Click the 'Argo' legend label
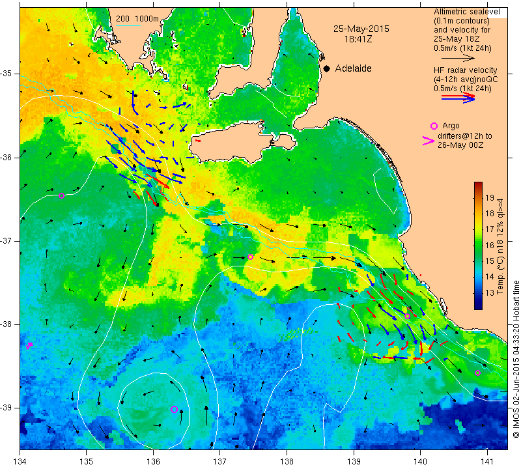 (451, 126)
